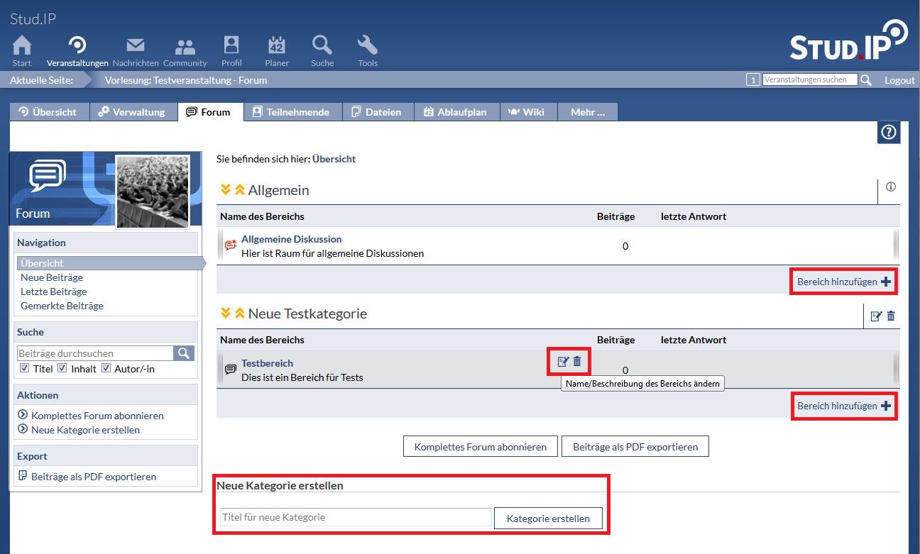Image resolution: width=920 pixels, height=554 pixels.
Task: Click the Kategorie erstellen button
Action: click(x=548, y=519)
